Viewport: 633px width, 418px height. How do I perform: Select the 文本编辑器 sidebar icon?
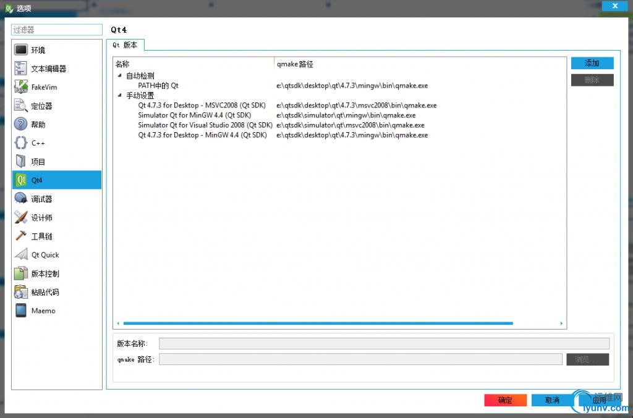coord(20,68)
